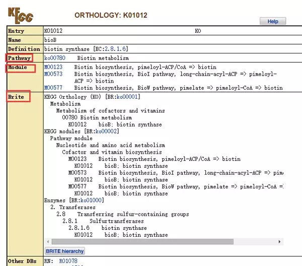Image resolution: width=302 pixels, height=266 pixels.
Task: Click the 'KO' entry type label
Action: tap(198, 31)
